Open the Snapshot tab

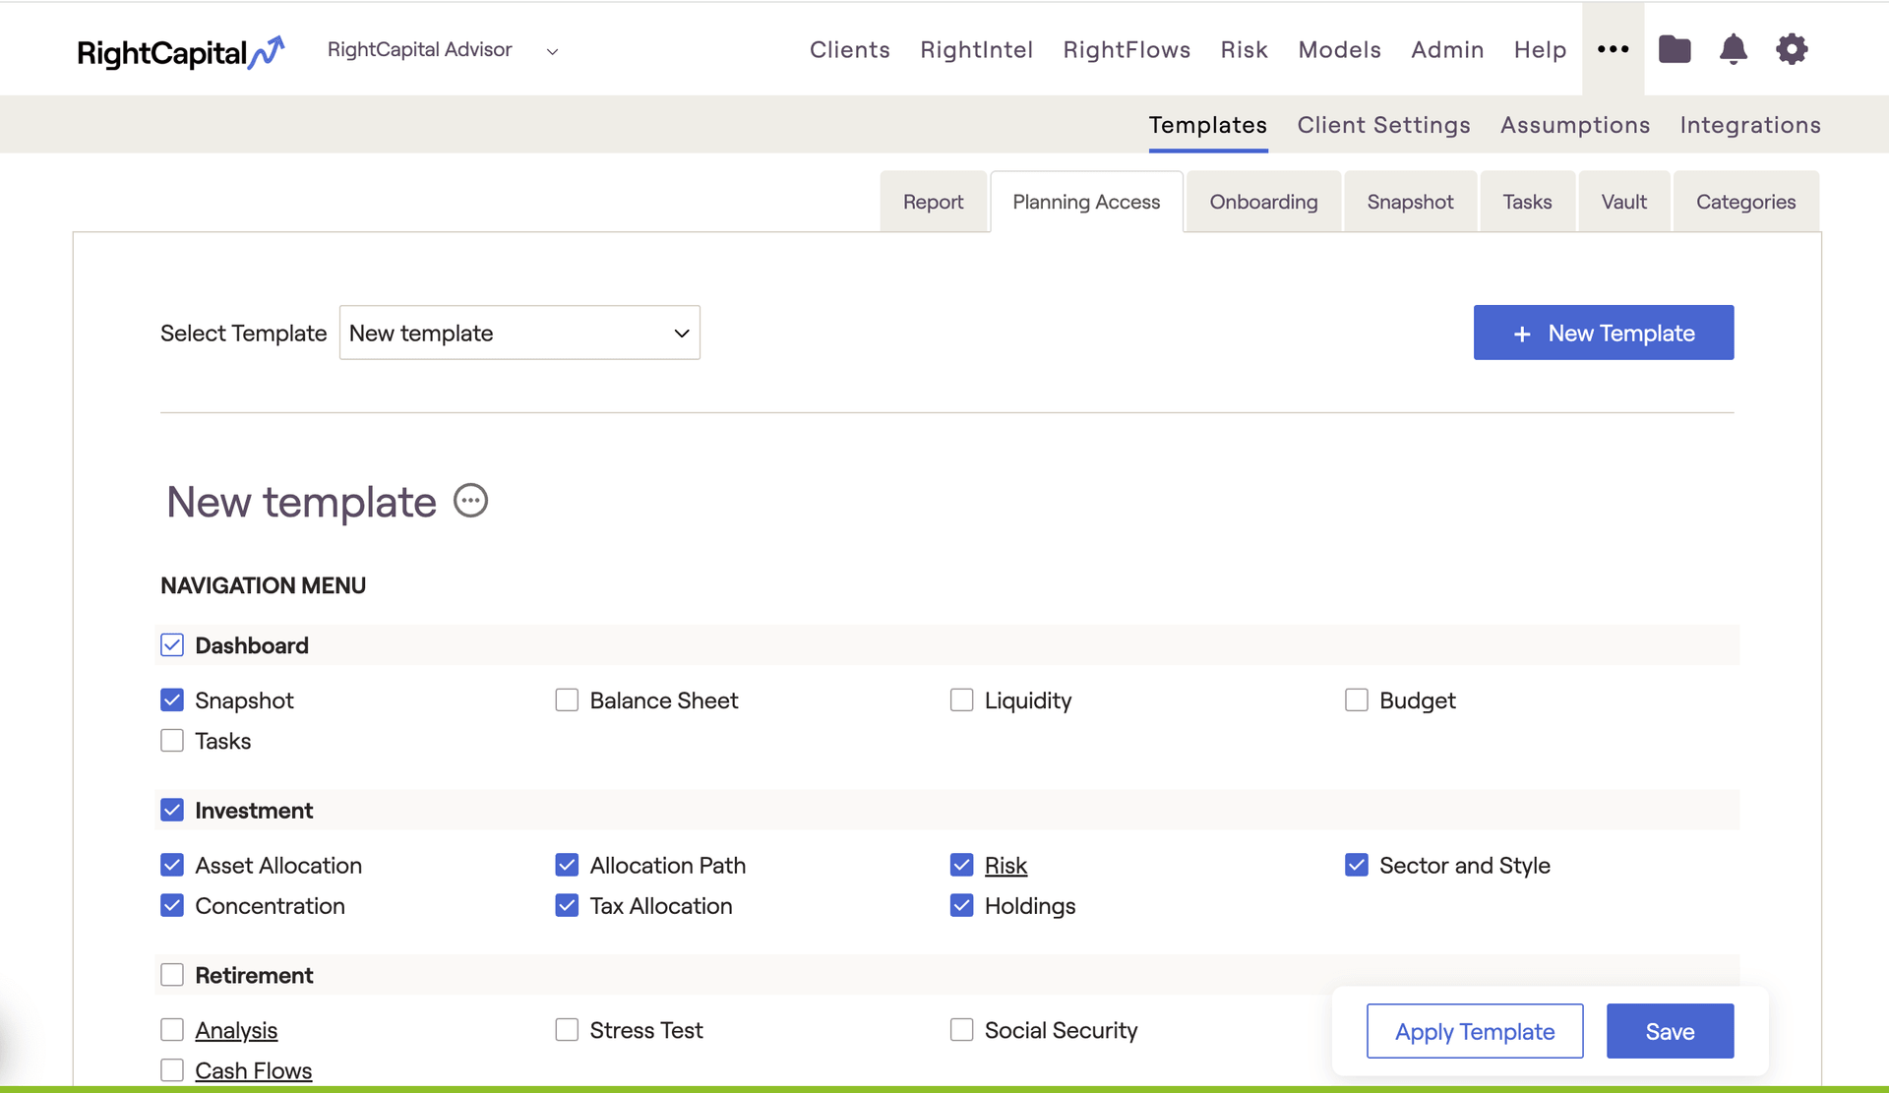pos(1410,202)
